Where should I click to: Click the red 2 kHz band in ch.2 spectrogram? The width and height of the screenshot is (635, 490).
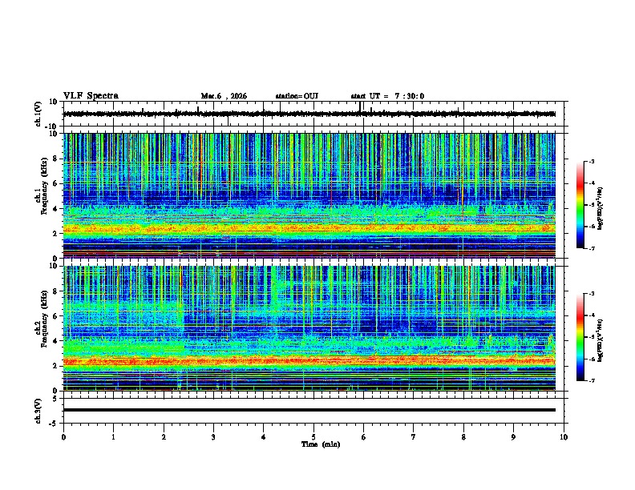309,360
